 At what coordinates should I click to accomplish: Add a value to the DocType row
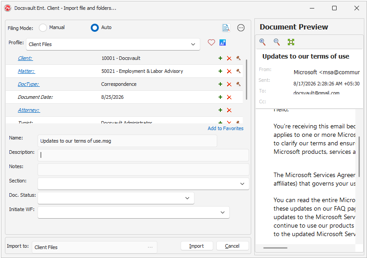(x=220, y=84)
